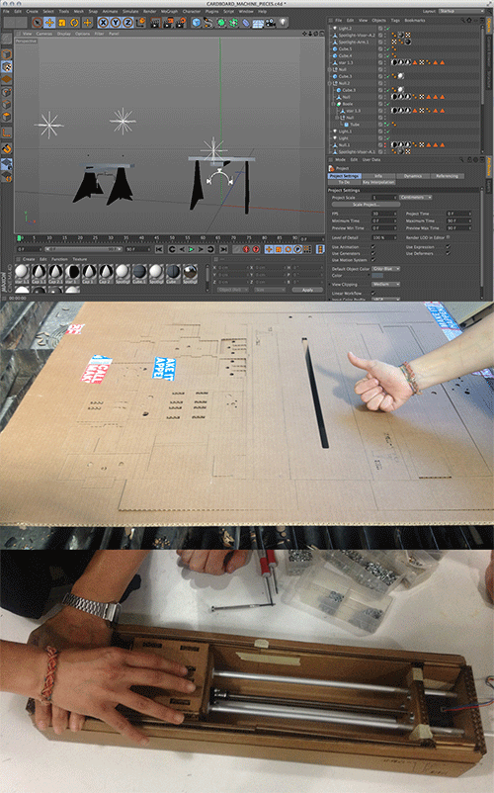The image size is (494, 793).
Task: Click the Color swatch in Project Settings
Action: pos(377,276)
